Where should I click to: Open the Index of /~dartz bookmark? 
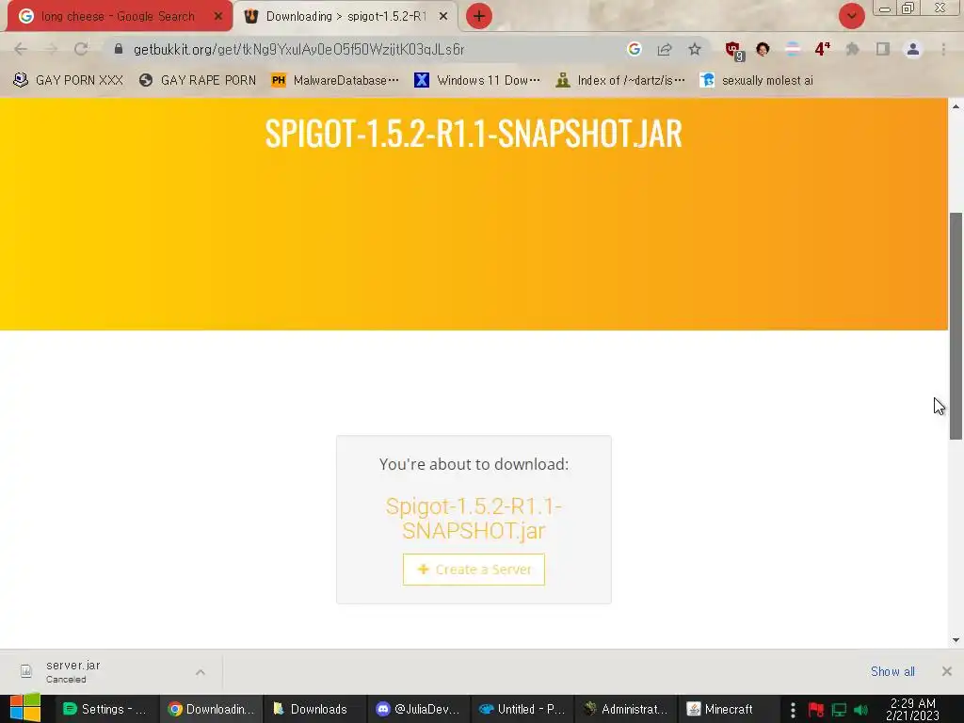(619, 81)
